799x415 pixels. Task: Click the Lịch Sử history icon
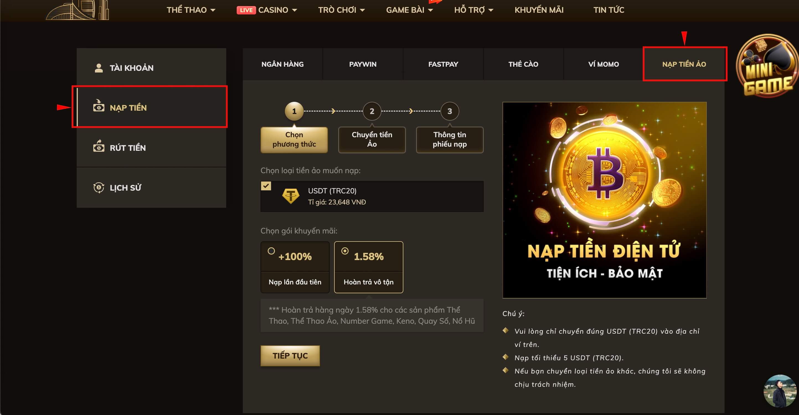pos(99,188)
